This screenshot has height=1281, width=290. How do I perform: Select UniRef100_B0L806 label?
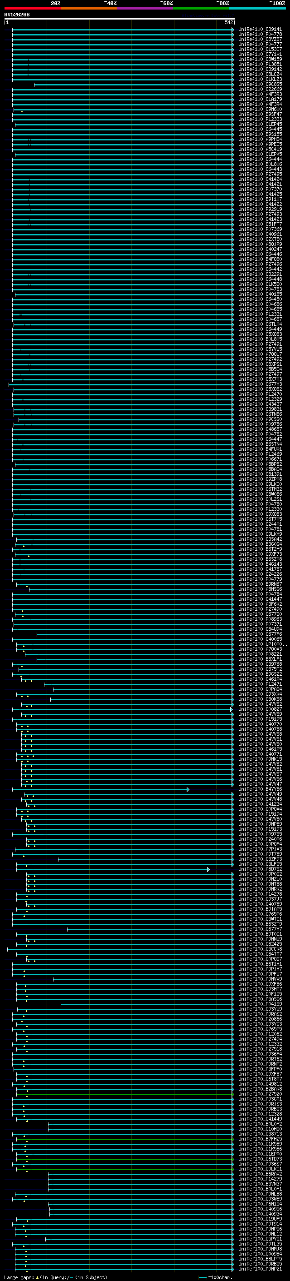tap(260, 164)
